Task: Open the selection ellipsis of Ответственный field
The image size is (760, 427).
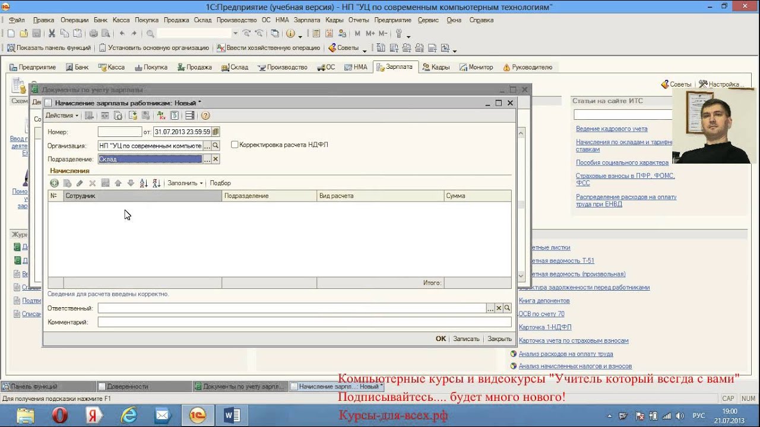Action: [490, 308]
